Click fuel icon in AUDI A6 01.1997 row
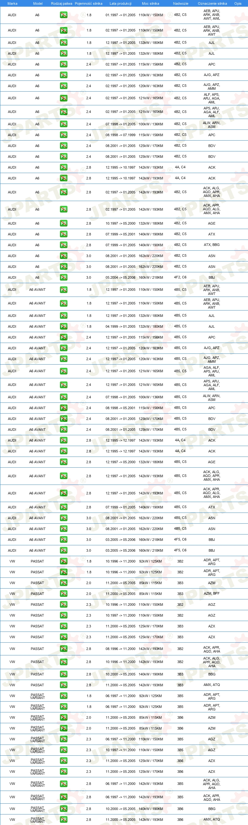The width and height of the screenshot is (248, 825). (63, 15)
